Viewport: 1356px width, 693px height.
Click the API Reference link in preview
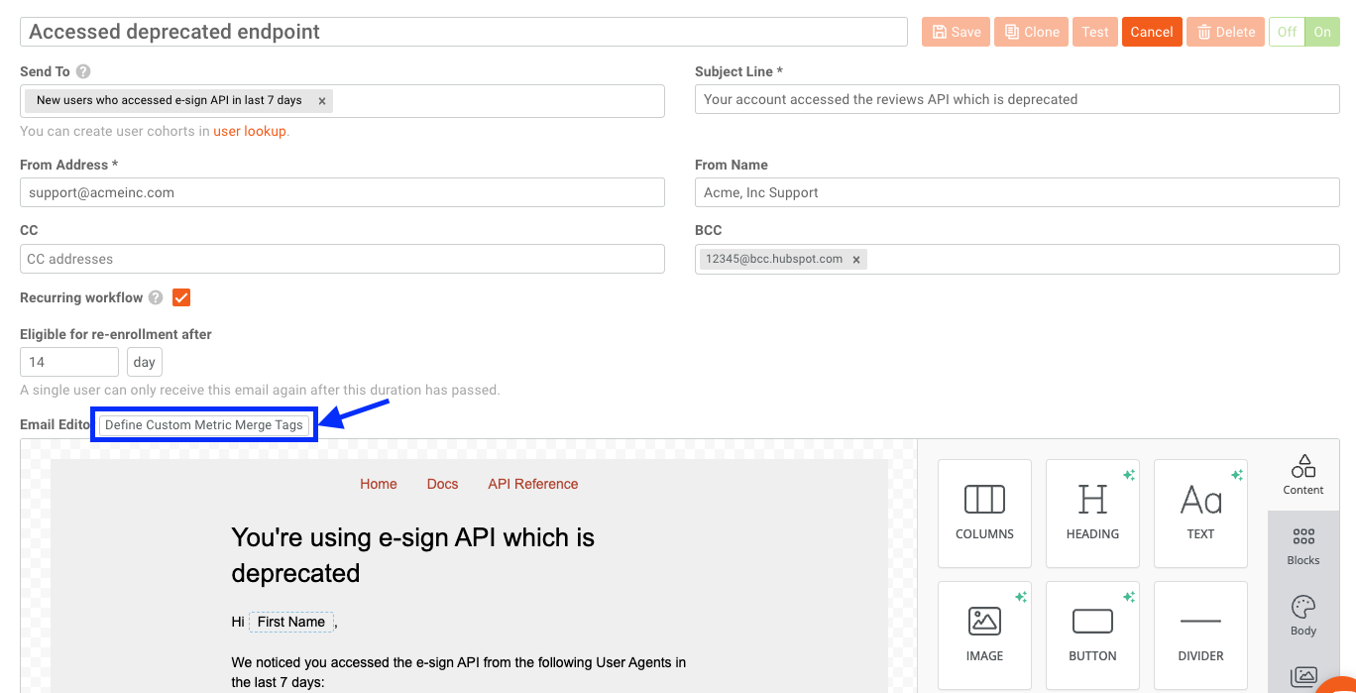[x=533, y=484]
